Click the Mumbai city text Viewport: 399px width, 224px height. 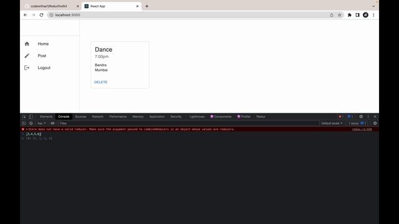(101, 70)
